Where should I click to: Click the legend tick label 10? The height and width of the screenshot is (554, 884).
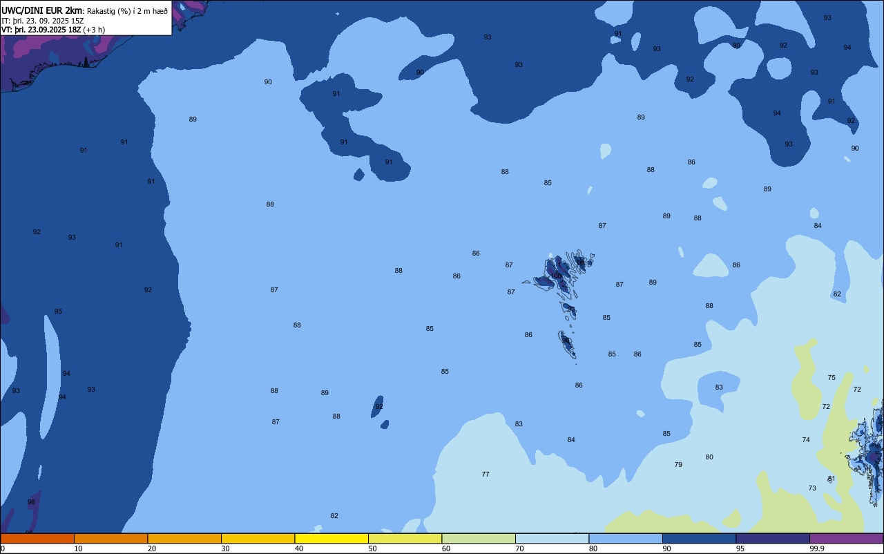tap(79, 548)
